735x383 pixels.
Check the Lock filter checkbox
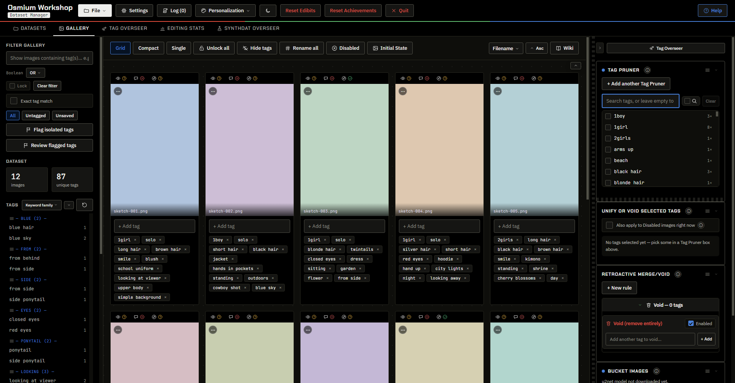[12, 86]
